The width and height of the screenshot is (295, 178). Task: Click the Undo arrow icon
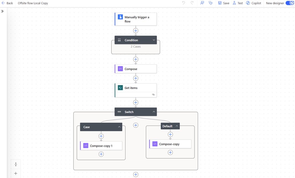[x=183, y=3]
